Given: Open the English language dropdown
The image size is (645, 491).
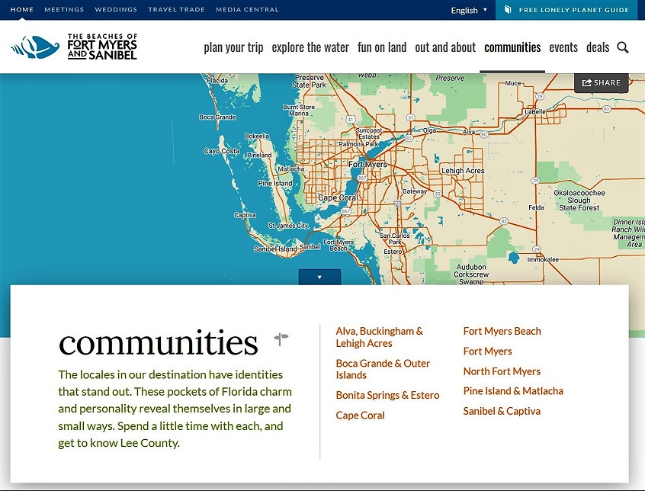Looking at the screenshot, I should pos(469,10).
